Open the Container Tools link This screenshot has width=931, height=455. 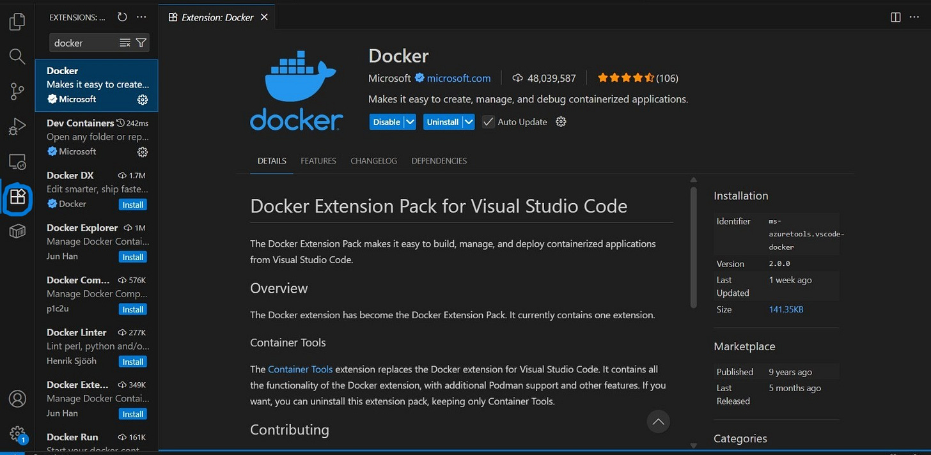pos(301,369)
